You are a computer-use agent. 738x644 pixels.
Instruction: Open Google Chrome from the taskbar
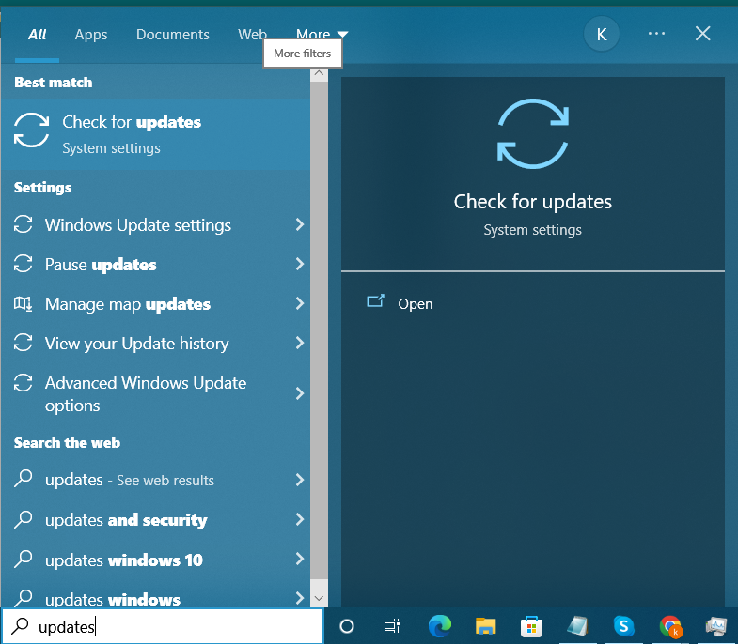(670, 626)
